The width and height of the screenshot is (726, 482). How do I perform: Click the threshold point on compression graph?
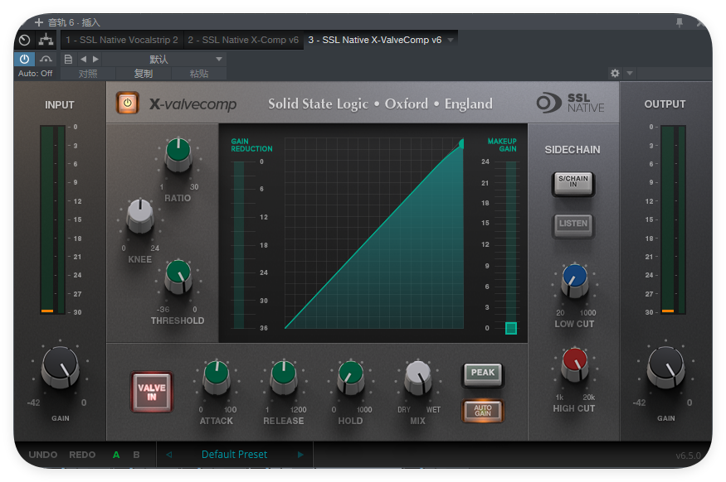click(x=461, y=144)
